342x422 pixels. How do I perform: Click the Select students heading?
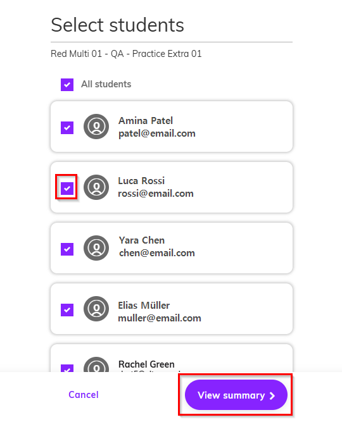[118, 25]
